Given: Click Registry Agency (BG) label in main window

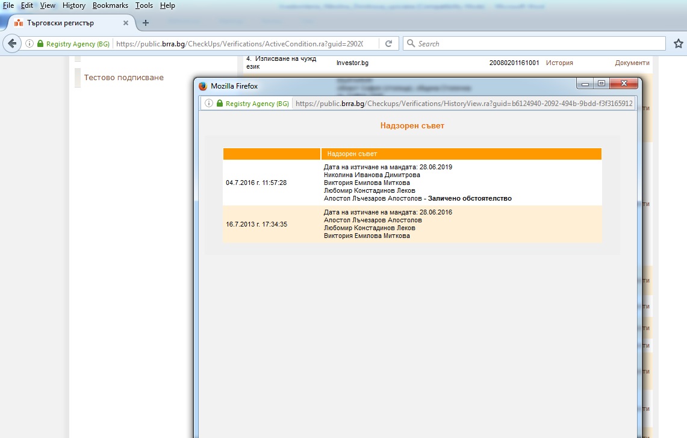Looking at the screenshot, I should (x=78, y=44).
